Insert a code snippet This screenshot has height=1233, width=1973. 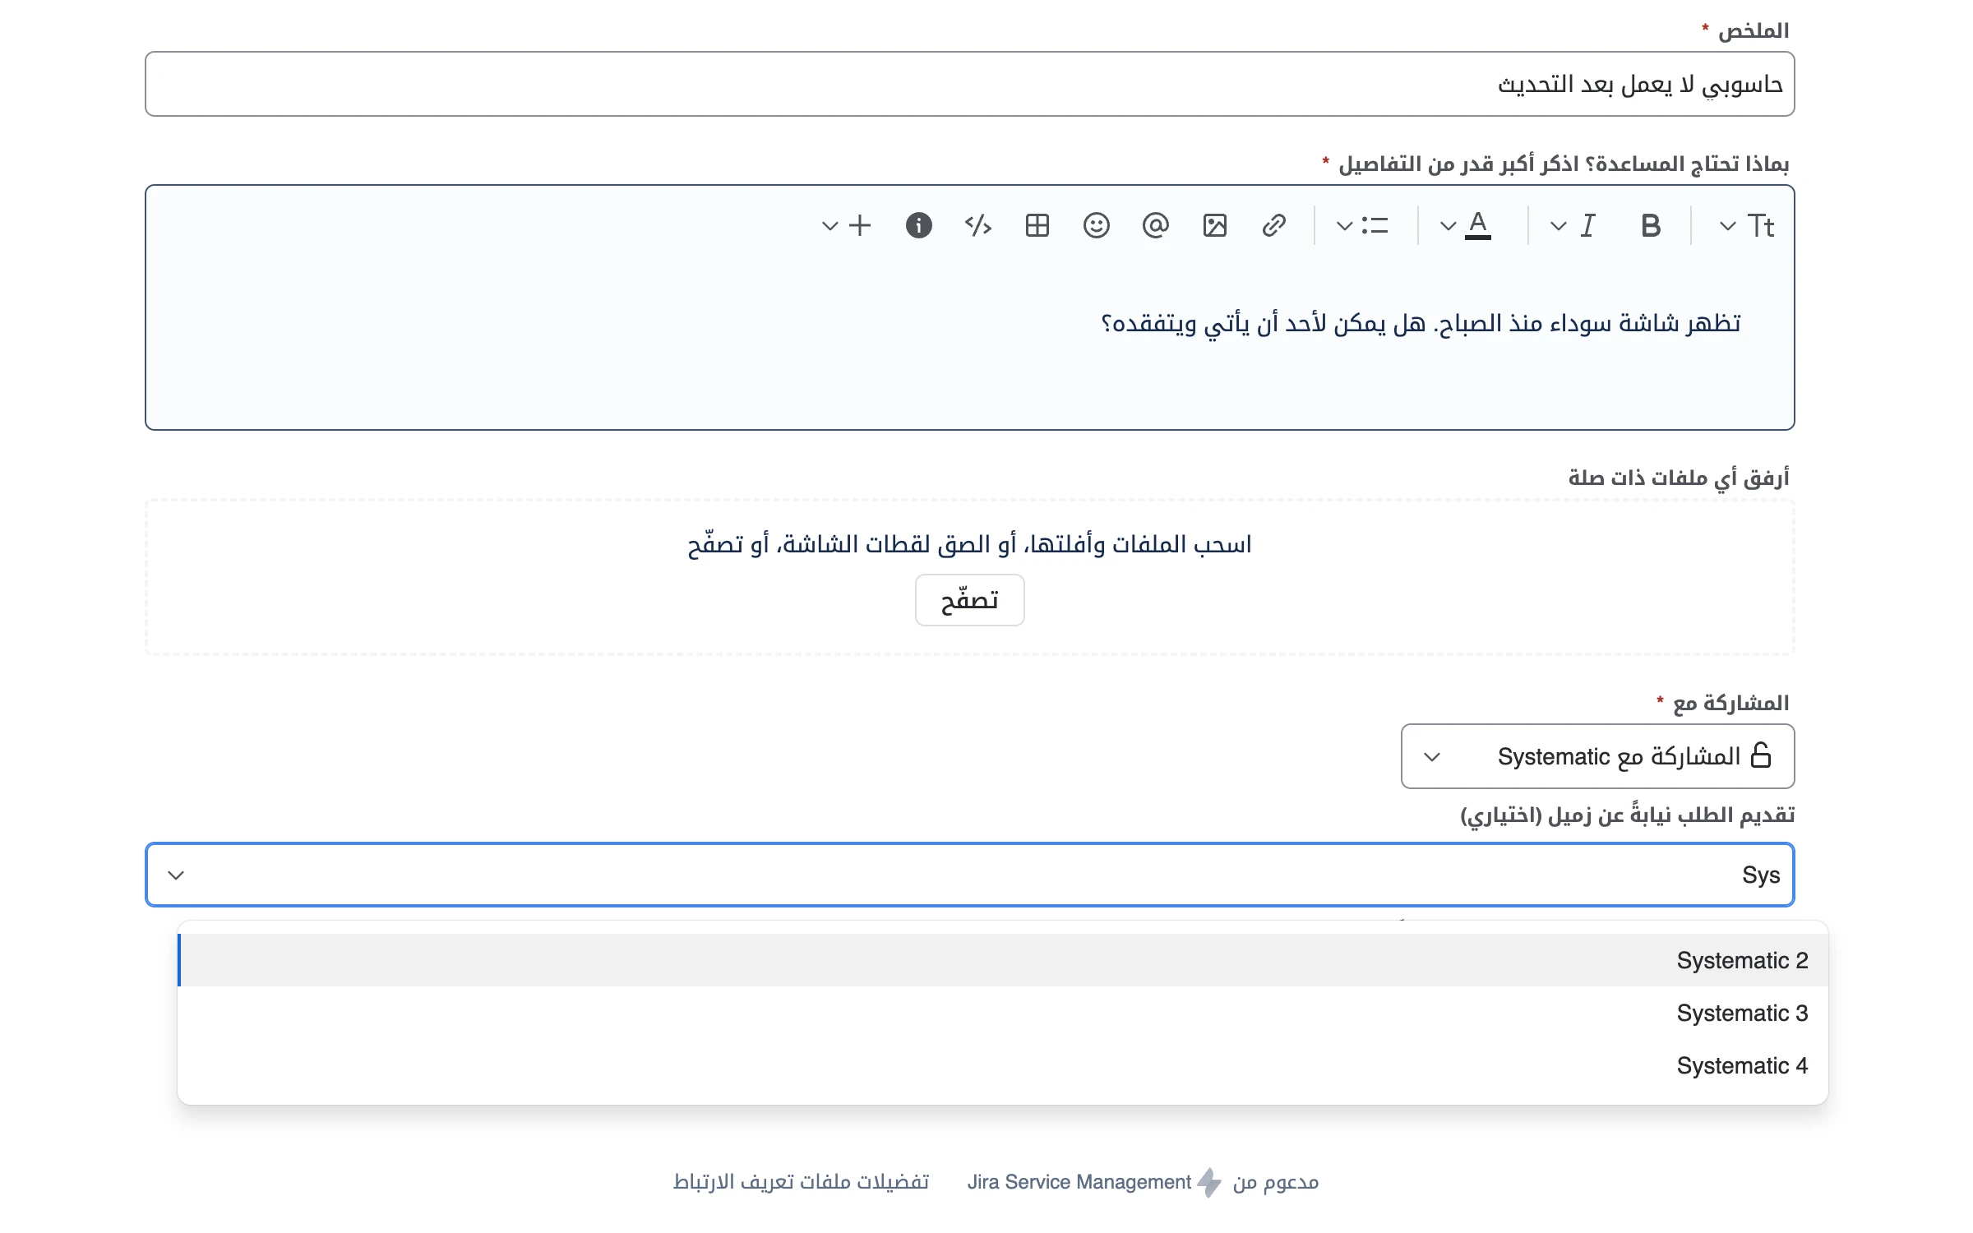click(x=977, y=225)
